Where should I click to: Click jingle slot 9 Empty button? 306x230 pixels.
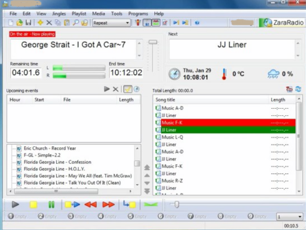click(257, 216)
